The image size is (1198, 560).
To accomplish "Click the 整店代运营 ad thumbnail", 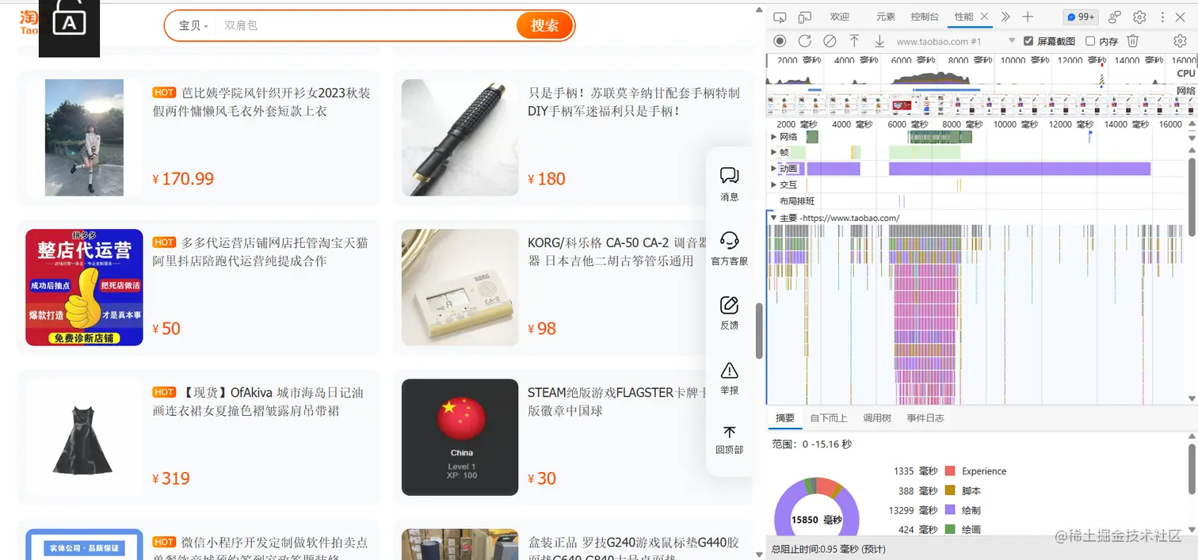I will (x=84, y=288).
